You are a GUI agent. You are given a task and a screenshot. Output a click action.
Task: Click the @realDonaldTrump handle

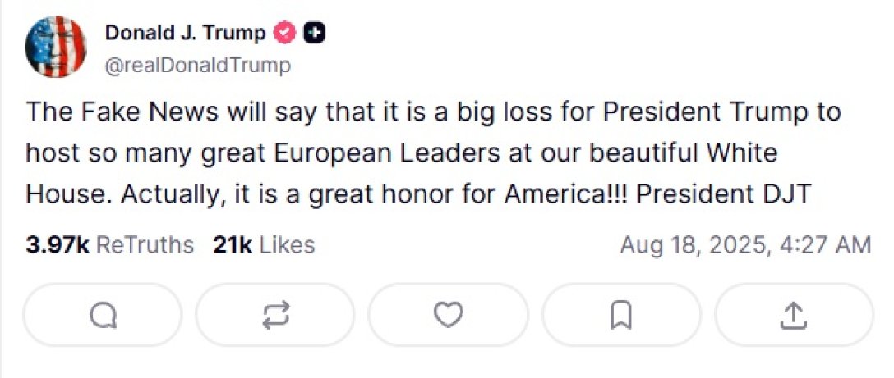[197, 66]
